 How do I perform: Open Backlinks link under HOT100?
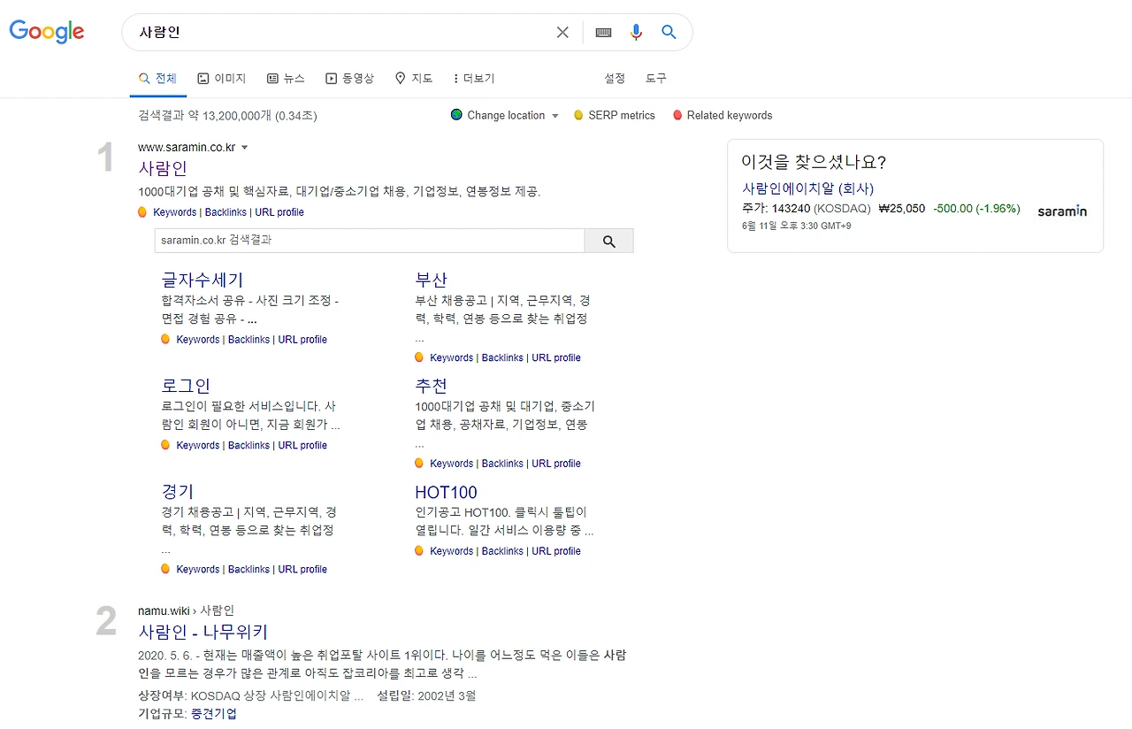point(502,551)
